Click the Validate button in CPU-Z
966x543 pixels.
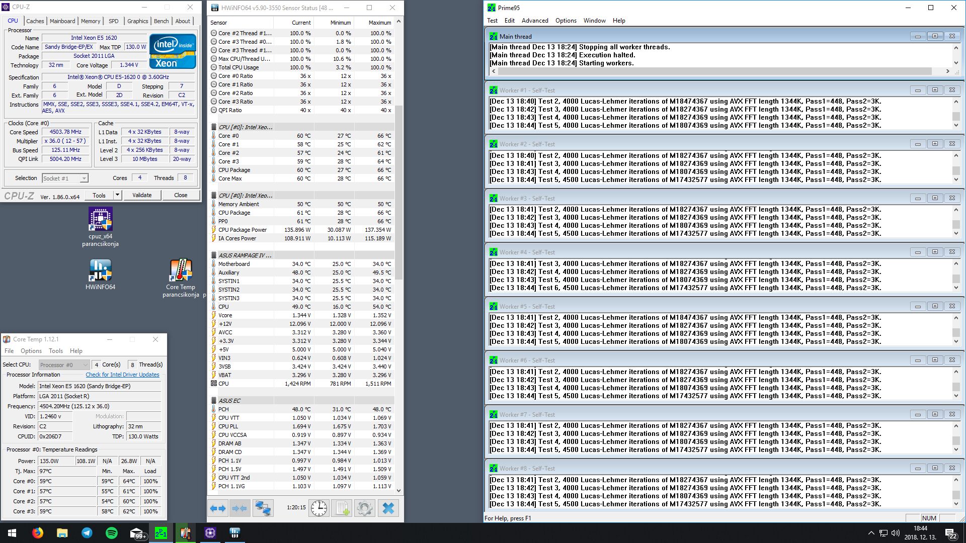tap(142, 195)
